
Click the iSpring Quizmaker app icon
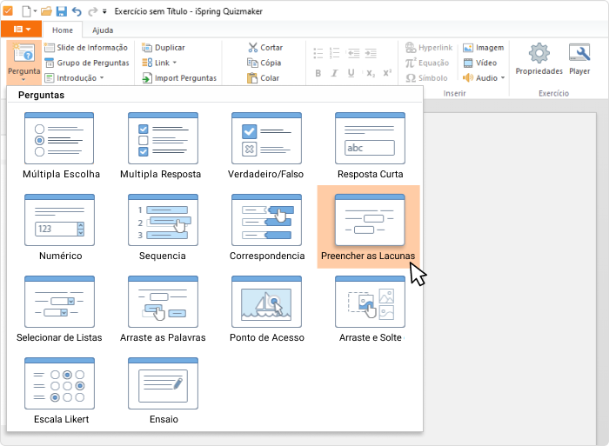pos(8,11)
